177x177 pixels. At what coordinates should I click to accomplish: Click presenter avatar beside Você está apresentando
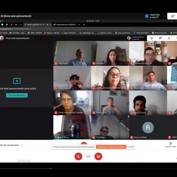tap(2, 38)
